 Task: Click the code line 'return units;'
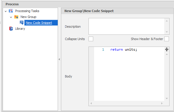[124, 50]
